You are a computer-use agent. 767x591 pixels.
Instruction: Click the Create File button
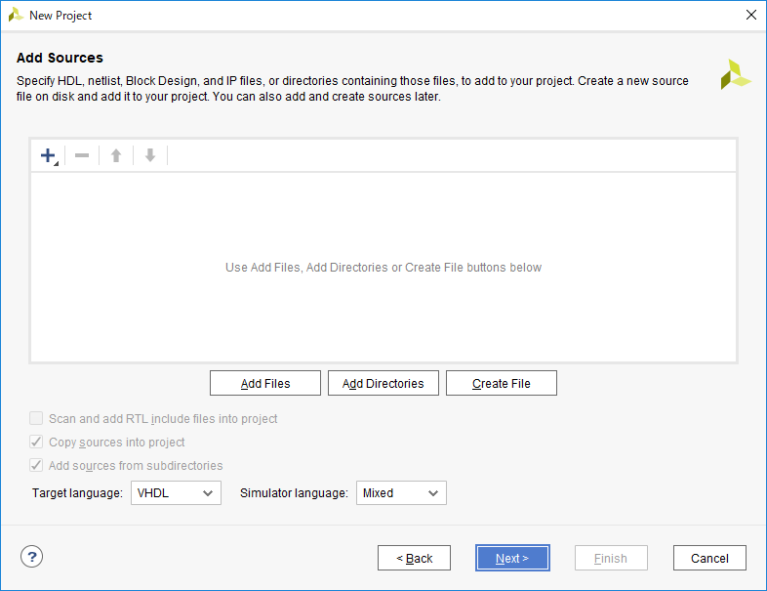tap(502, 383)
